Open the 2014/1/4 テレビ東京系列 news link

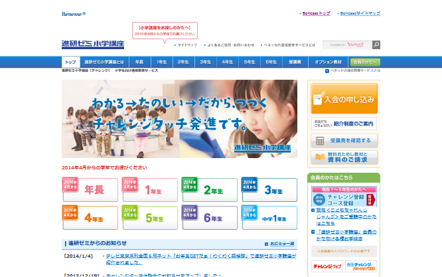click(200, 259)
